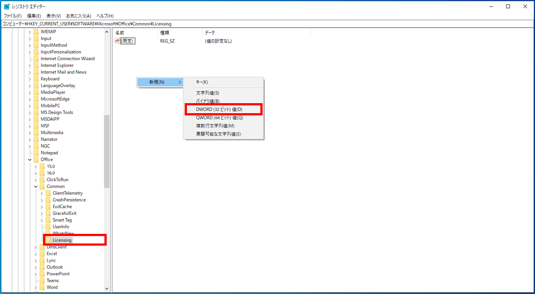Click the Narrator folder icon

coord(36,139)
